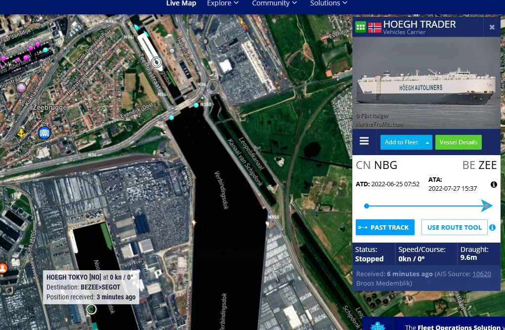Expand the Community menu
The width and height of the screenshot is (505, 330).
(274, 3)
